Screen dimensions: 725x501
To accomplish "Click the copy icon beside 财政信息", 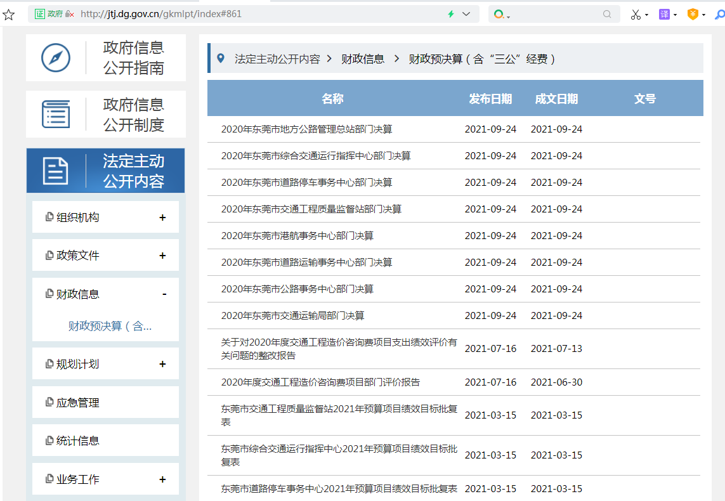I will (49, 294).
